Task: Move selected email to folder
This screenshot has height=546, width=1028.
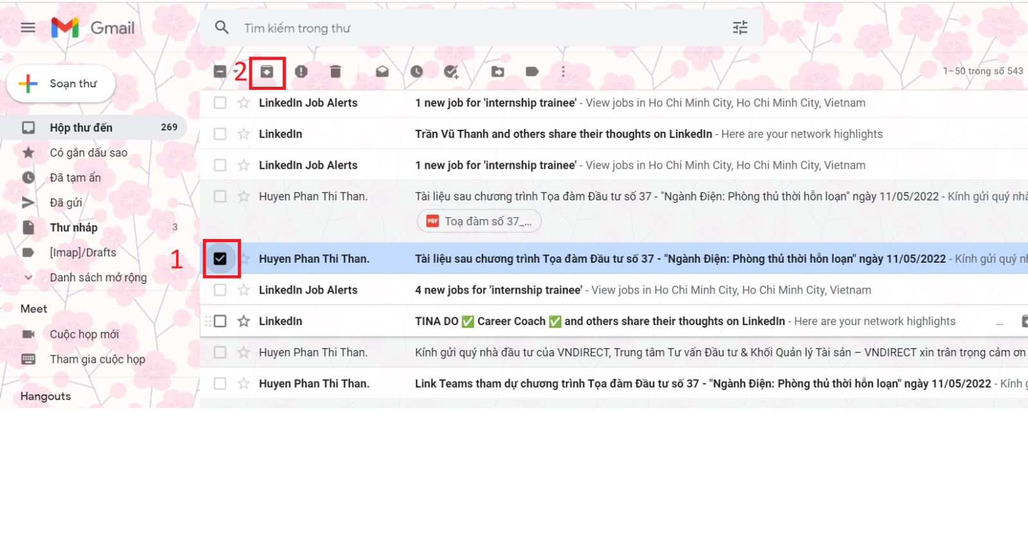Action: [x=498, y=71]
